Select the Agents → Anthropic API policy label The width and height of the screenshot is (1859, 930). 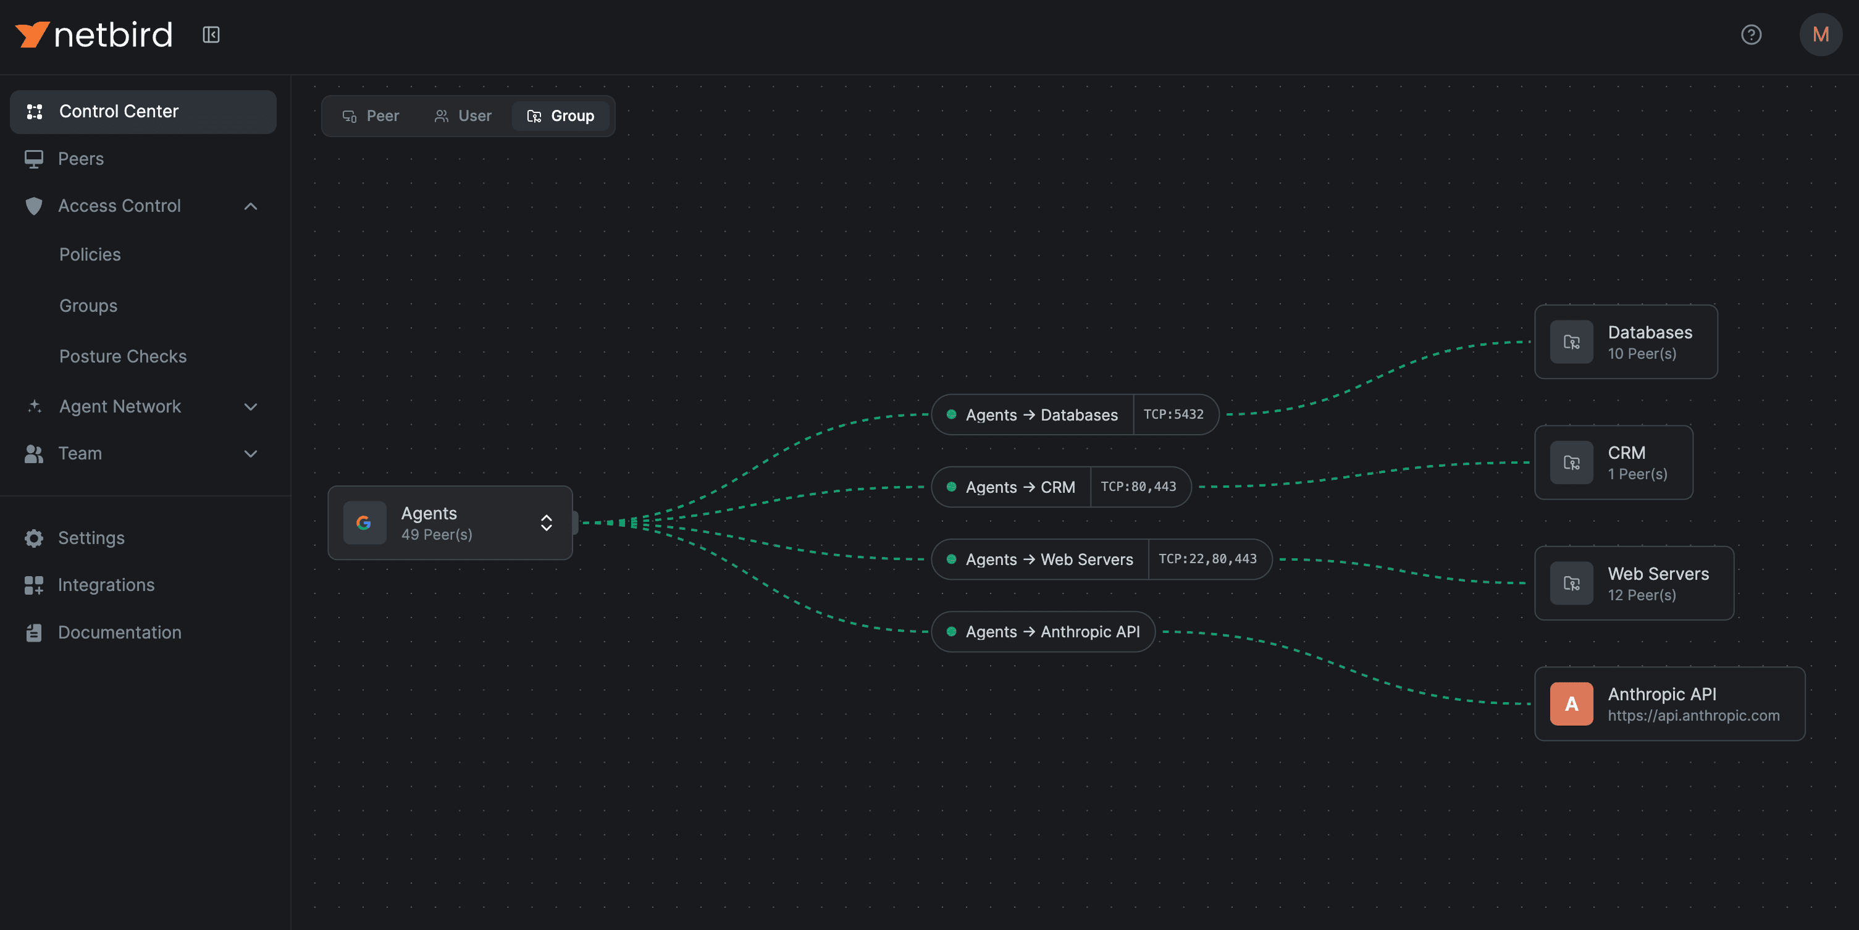[1053, 631]
